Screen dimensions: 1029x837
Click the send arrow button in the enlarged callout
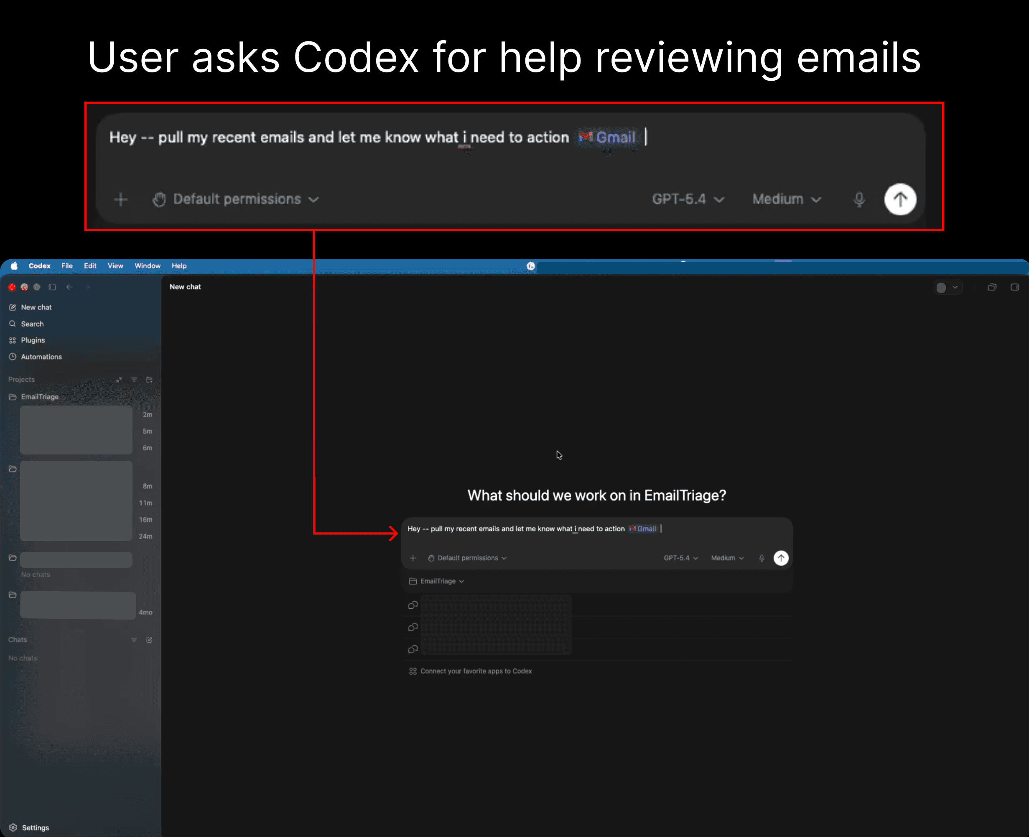click(x=900, y=199)
